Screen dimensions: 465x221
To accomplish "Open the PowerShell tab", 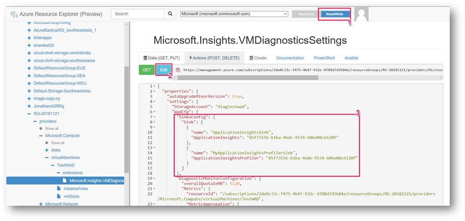I will click(324, 58).
